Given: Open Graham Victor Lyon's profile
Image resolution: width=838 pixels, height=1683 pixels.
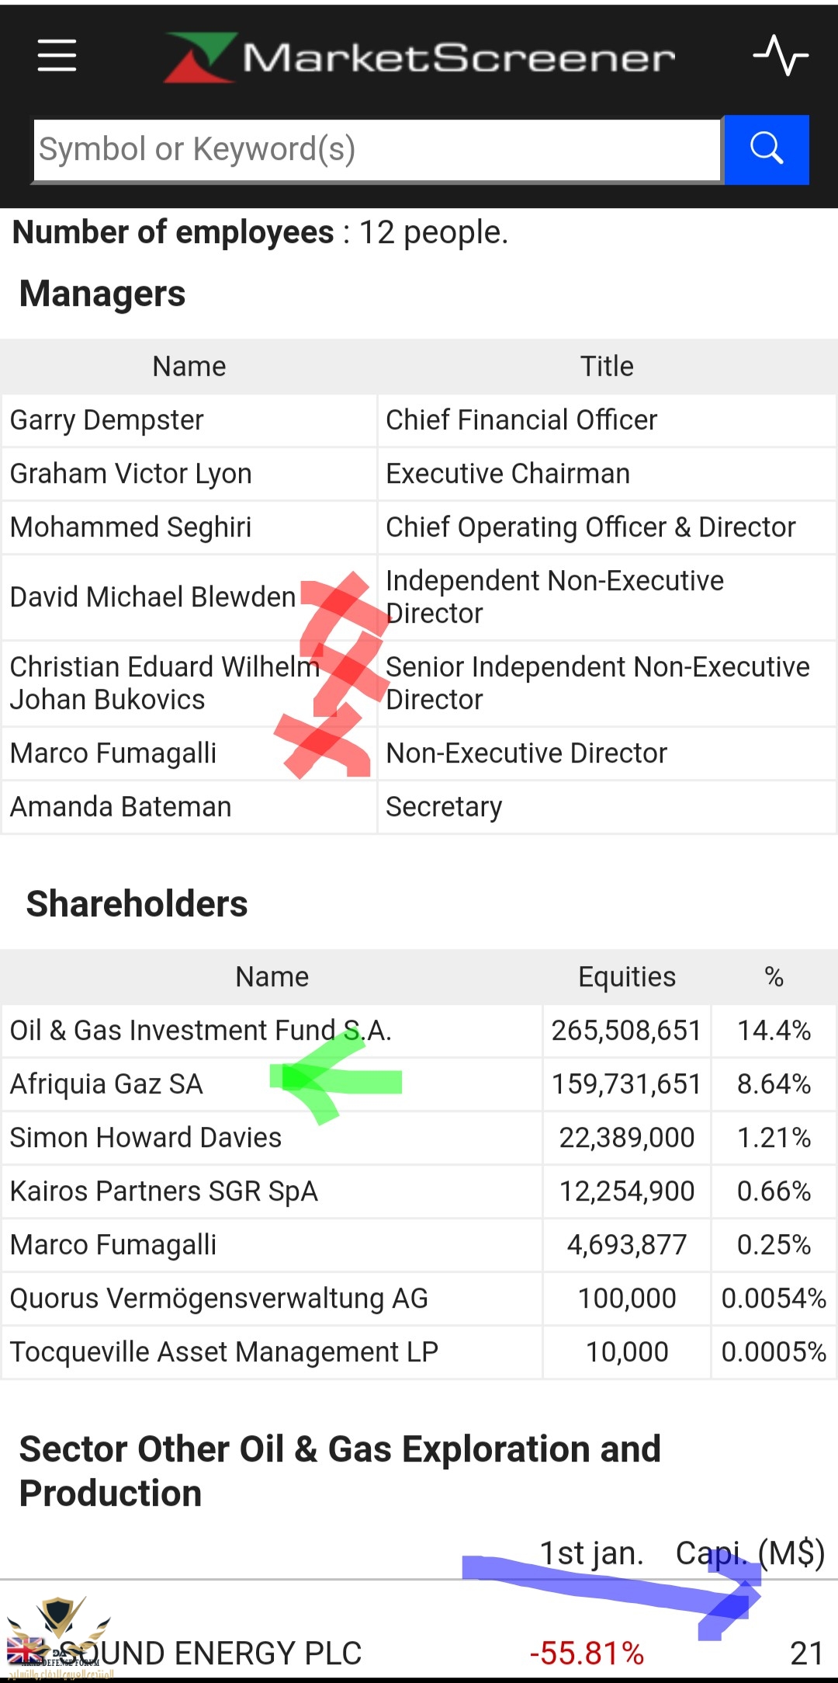Looking at the screenshot, I should [131, 474].
